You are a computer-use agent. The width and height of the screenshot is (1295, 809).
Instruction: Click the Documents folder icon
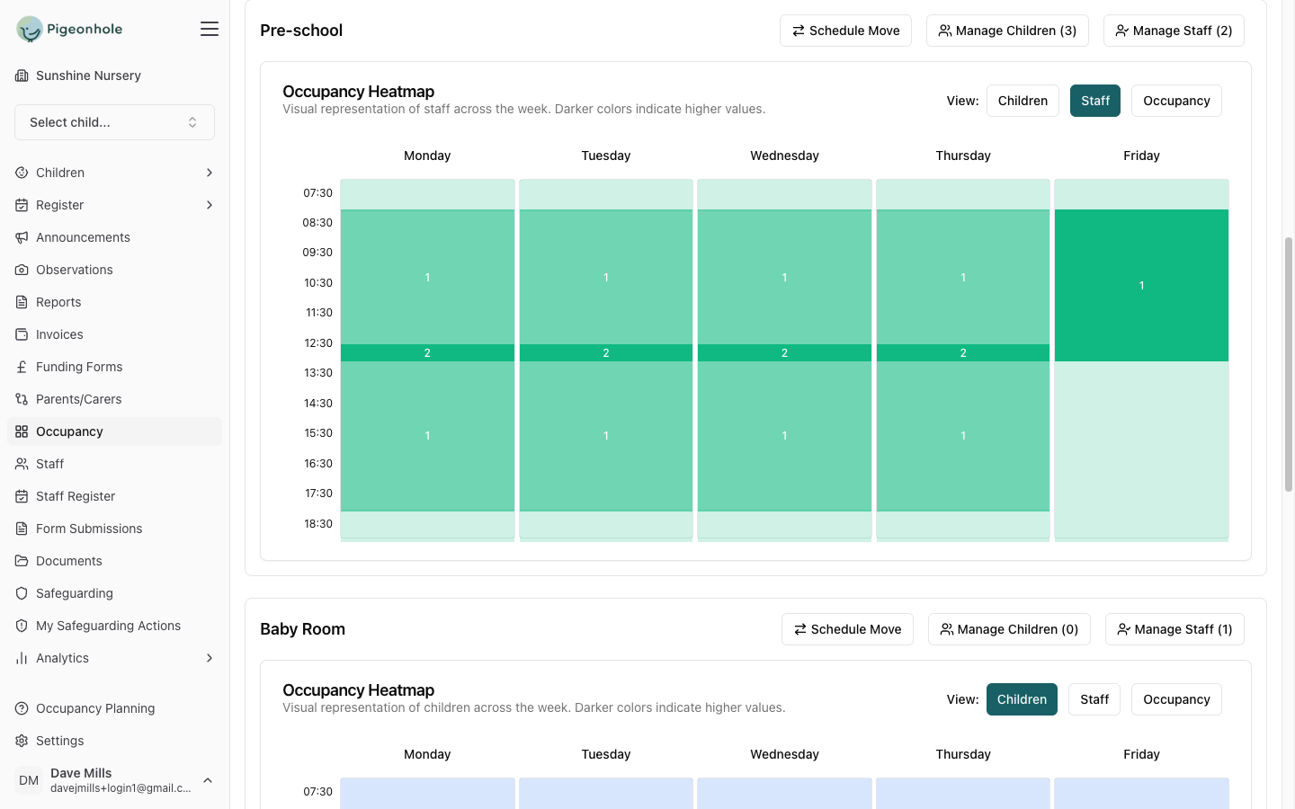[22, 561]
